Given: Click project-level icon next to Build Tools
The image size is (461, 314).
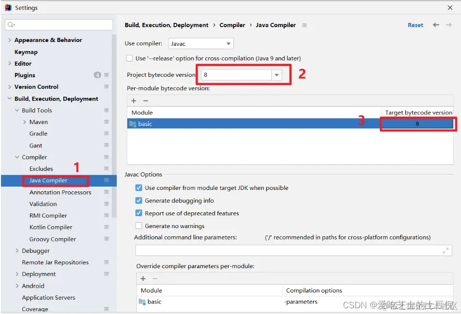Looking at the screenshot, I should [107, 110].
